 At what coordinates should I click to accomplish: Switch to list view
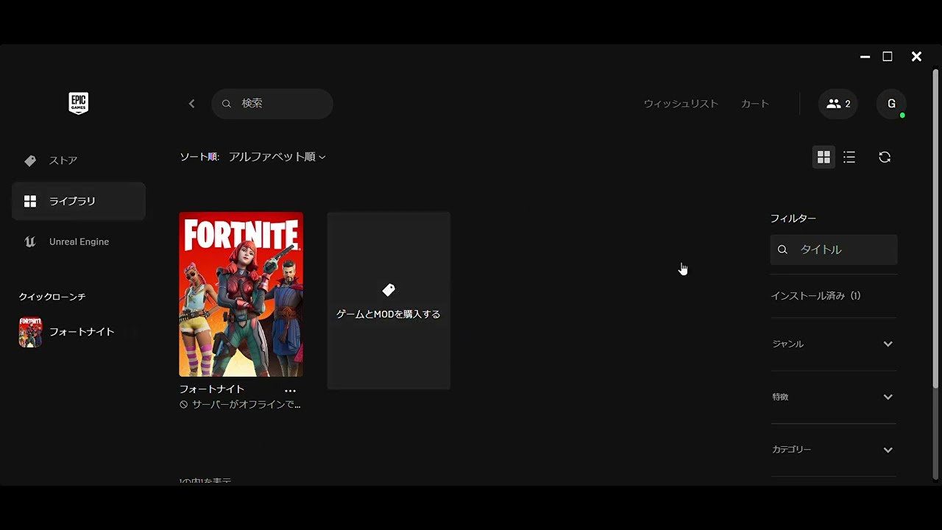pos(849,157)
